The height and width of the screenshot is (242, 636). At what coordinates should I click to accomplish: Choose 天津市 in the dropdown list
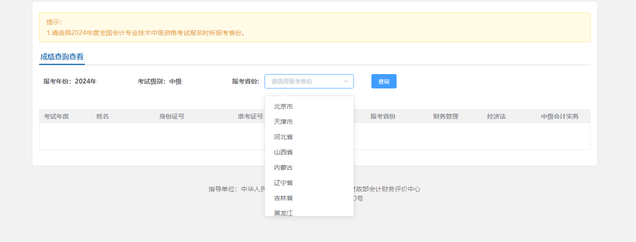point(283,122)
